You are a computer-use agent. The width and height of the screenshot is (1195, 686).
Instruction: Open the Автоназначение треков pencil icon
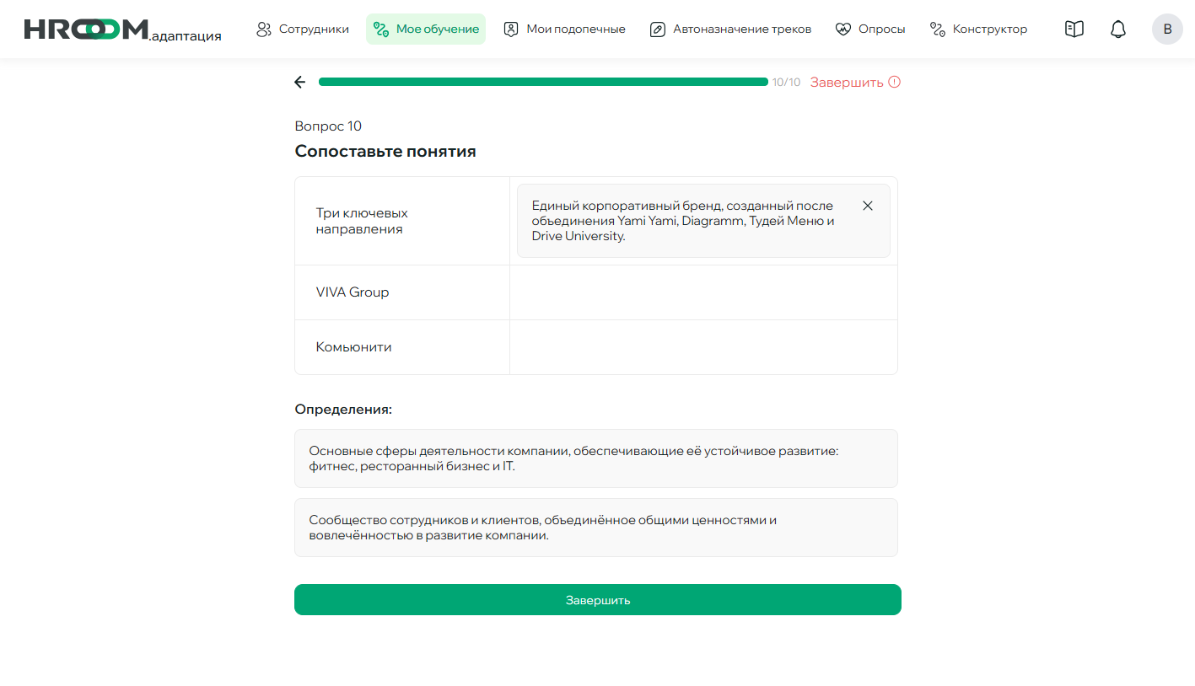[658, 29]
